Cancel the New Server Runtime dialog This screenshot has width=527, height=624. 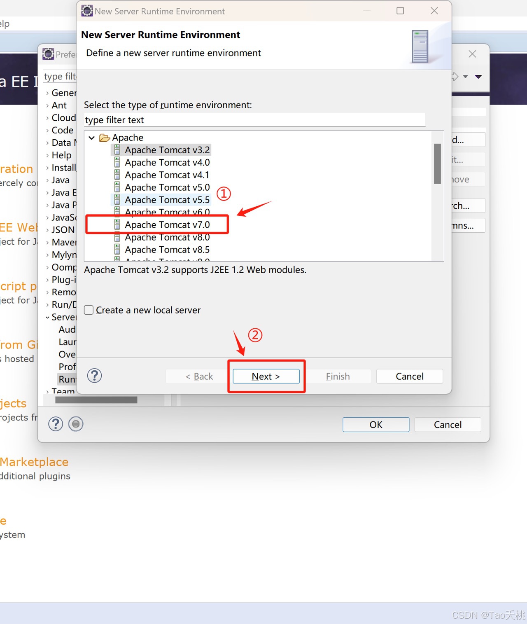tap(410, 376)
